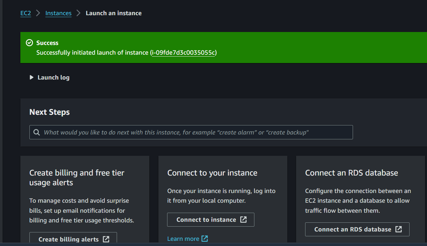
Task: Click the Next Steps heading
Action: tap(49, 112)
